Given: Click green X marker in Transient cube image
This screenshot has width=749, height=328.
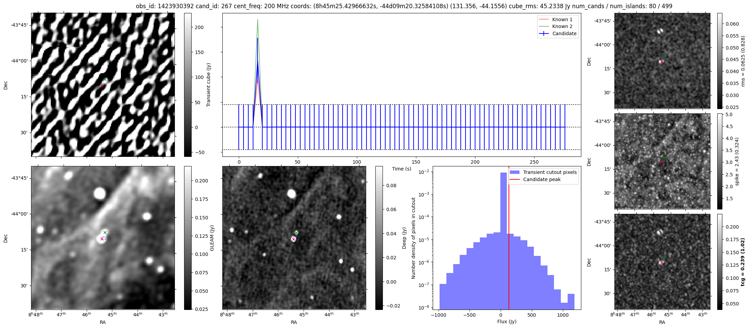Looking at the screenshot, I should coord(105,79).
